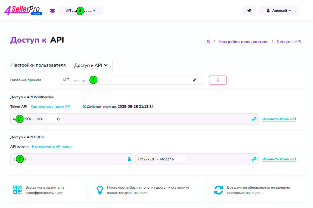Click the trash icon to delete the project
The image size is (313, 208).
pos(218,80)
